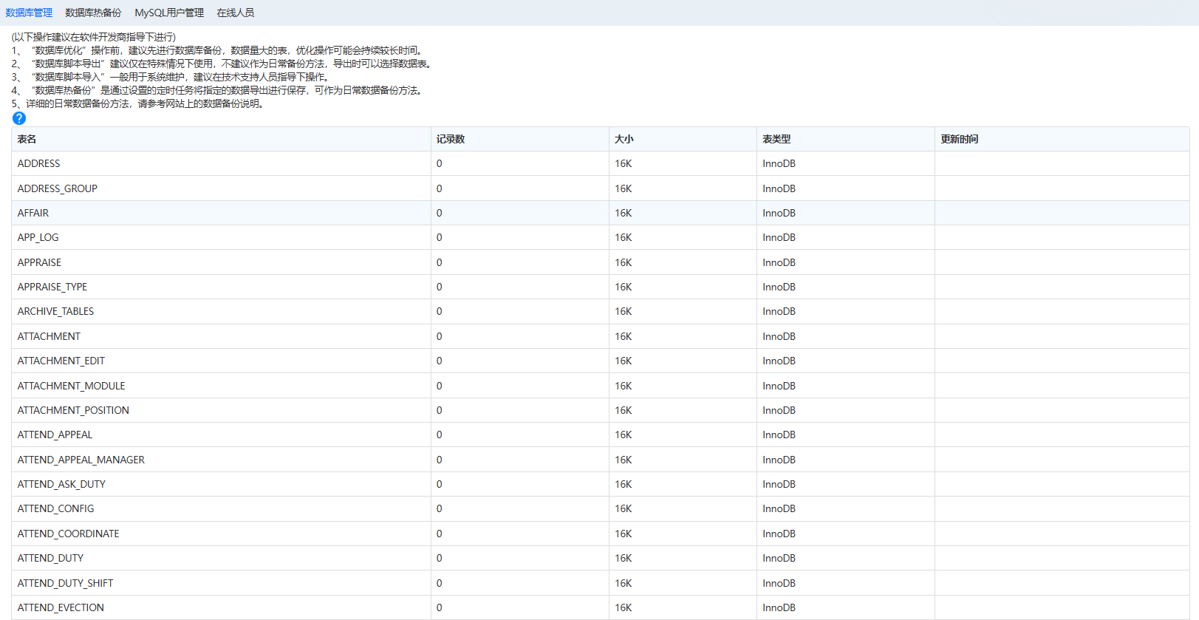1199x620 pixels.
Task: Select the ATTEND_EVECTION table row
Action: [61, 607]
